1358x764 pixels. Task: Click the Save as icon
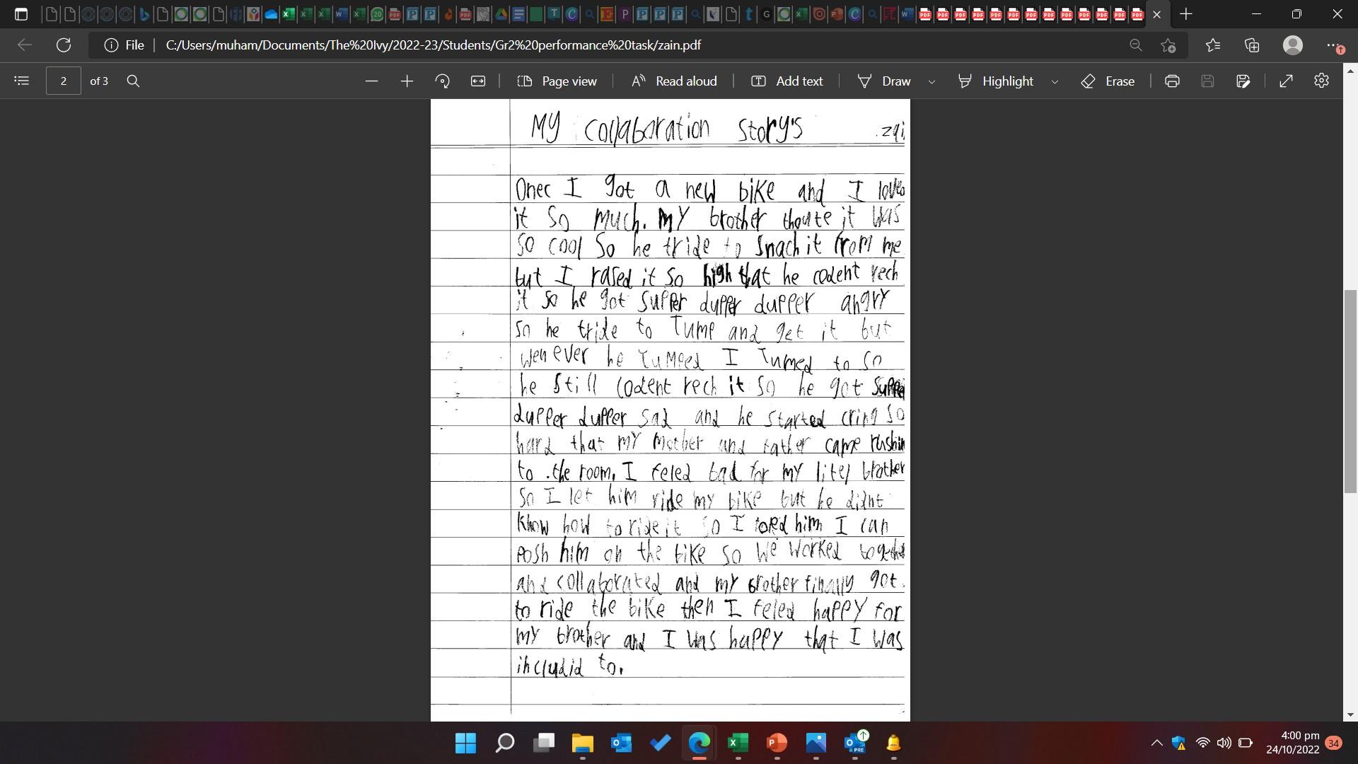click(x=1243, y=81)
